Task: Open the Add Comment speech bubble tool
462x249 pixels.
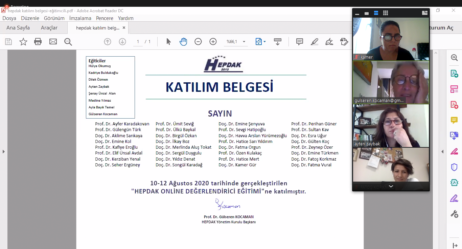Action: (299, 42)
